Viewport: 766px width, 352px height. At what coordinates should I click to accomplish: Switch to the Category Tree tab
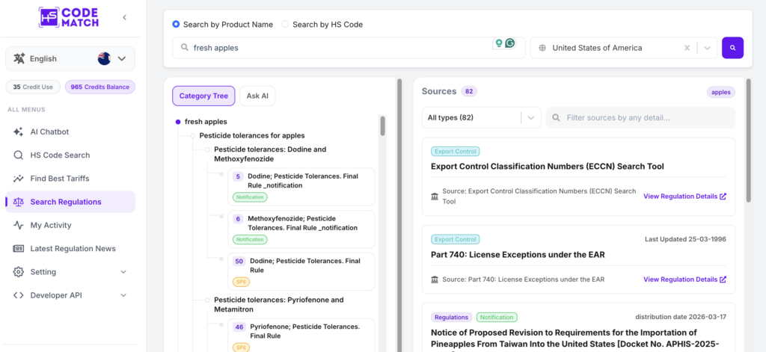point(203,96)
